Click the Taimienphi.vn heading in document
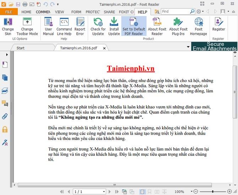 (x=131, y=69)
